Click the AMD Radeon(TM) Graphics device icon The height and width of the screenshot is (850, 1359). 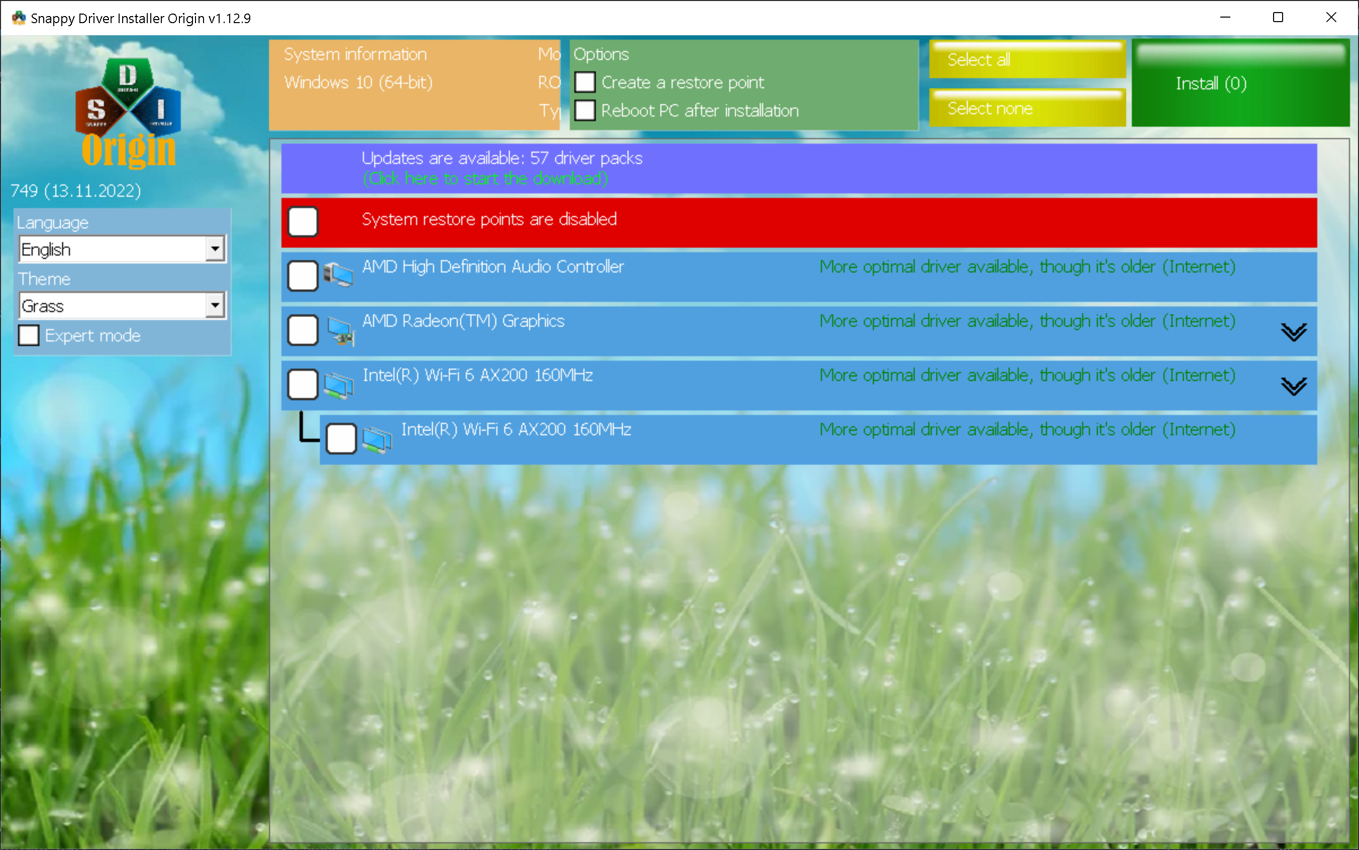[x=340, y=331]
